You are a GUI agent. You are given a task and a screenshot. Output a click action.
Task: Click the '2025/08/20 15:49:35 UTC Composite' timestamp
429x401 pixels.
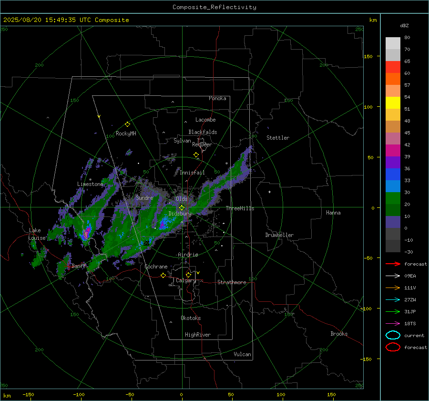point(66,20)
